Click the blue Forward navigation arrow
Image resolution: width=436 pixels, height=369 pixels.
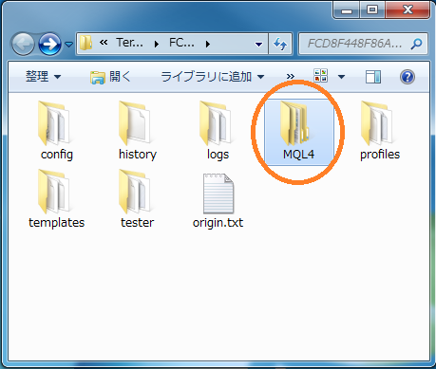(x=49, y=44)
